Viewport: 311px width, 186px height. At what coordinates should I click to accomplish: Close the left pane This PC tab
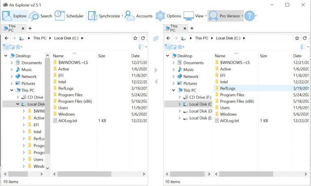click(x=23, y=28)
